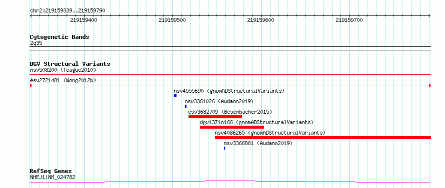Click the red dgv1371n166 variant bar
This screenshot has height=188, width=445.
pyautogui.click(x=232, y=127)
